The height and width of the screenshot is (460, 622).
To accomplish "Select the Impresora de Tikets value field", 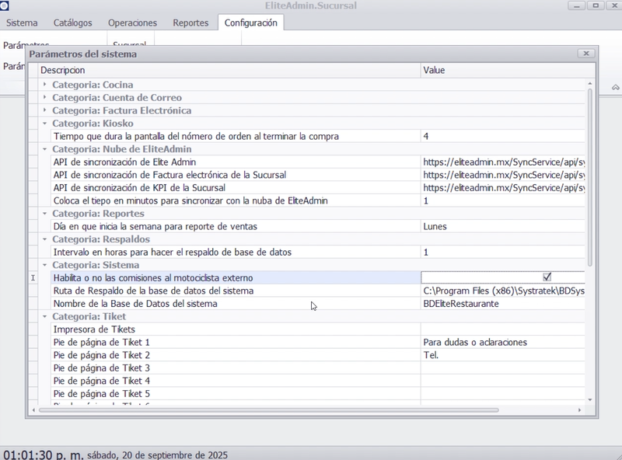I will [501, 329].
